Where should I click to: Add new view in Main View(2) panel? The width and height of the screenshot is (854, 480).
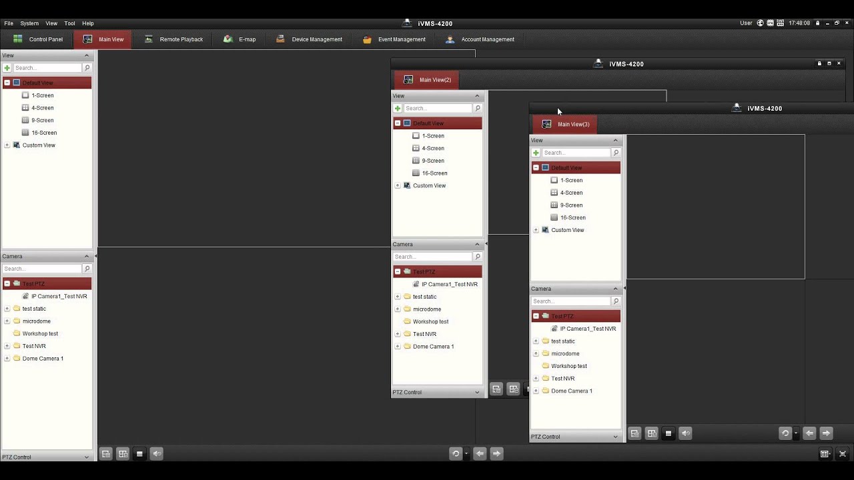[398, 108]
